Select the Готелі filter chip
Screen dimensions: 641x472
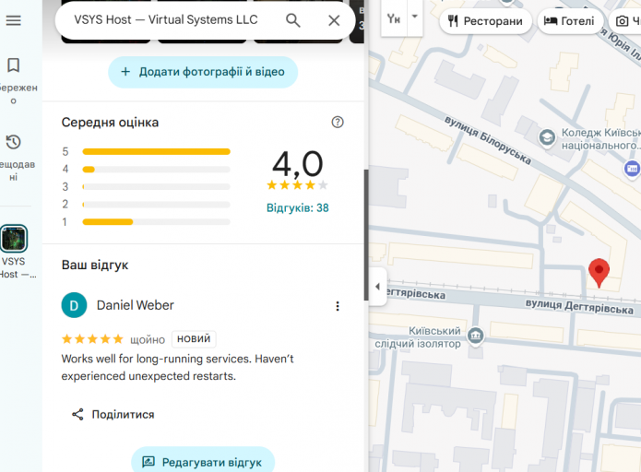569,21
